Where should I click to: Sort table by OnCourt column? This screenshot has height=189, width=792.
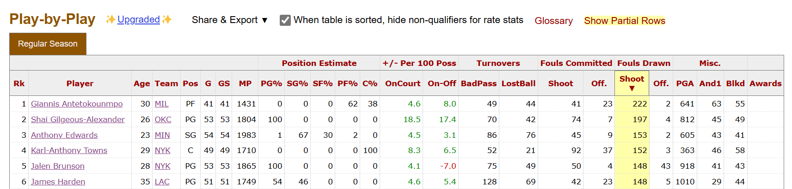click(x=403, y=83)
